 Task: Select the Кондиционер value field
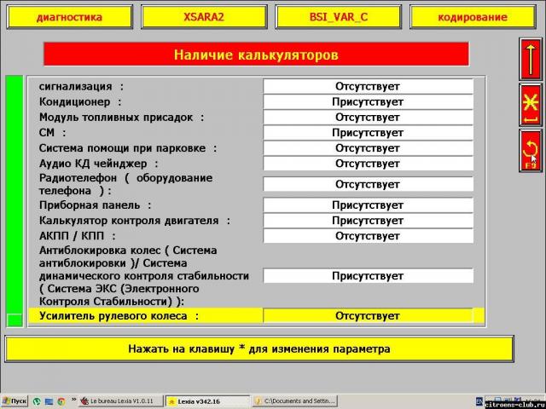[x=368, y=102]
